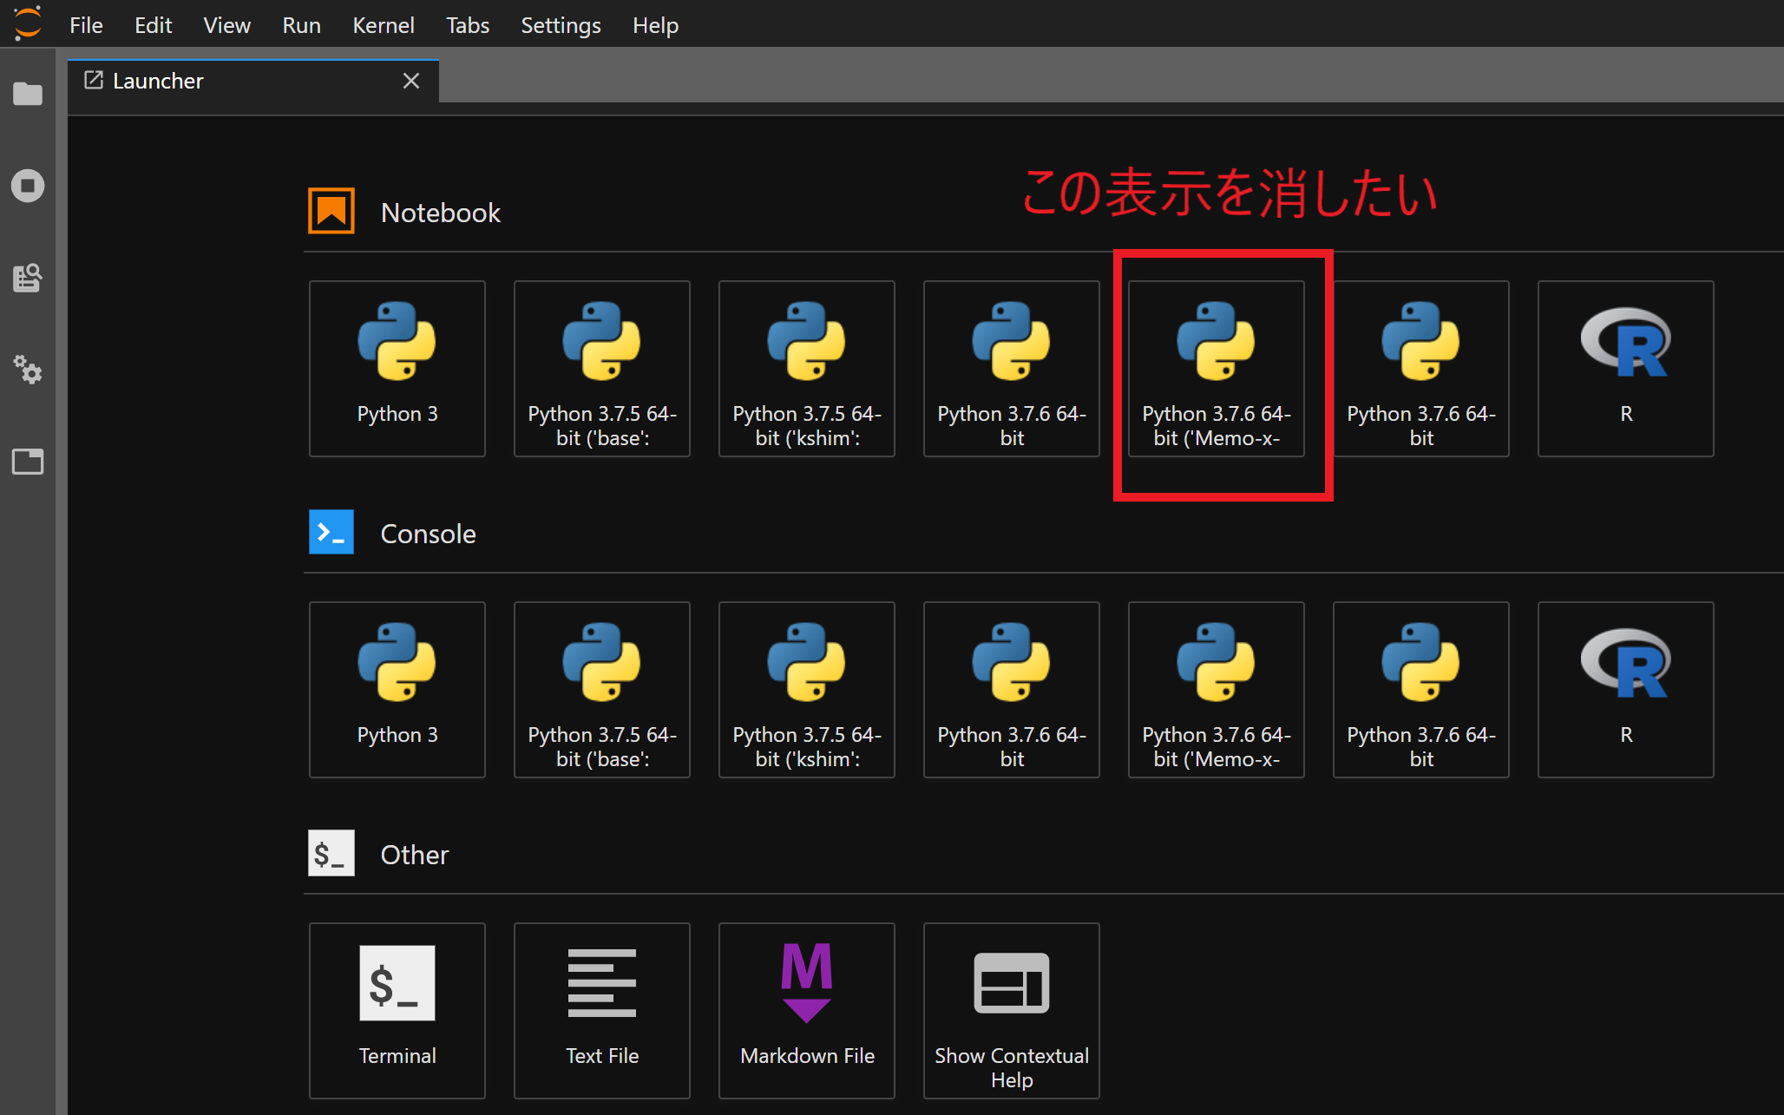This screenshot has height=1115, width=1784.
Task: Click the Console section icon
Action: pos(331,533)
